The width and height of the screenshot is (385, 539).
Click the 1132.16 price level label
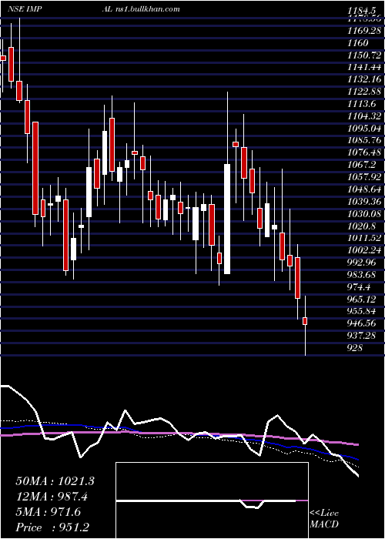[364, 79]
